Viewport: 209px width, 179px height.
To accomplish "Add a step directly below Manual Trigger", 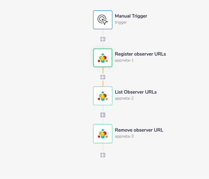I will coord(103,39).
